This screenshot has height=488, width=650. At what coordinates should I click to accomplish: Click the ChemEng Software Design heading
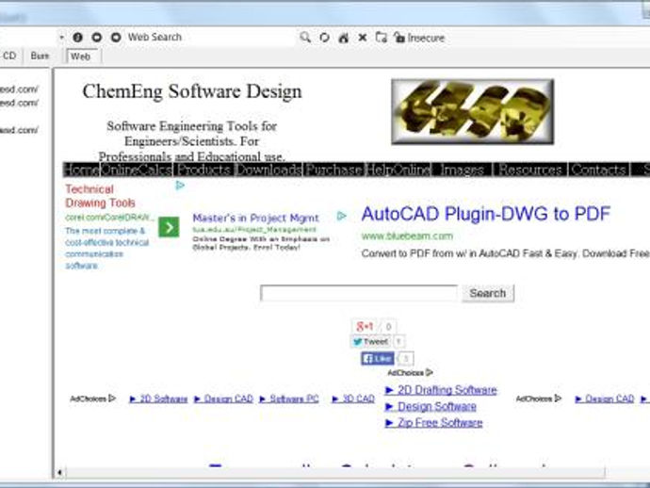[192, 91]
